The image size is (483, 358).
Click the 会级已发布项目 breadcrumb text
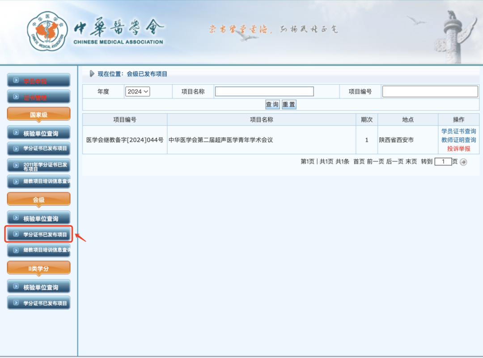(x=147, y=74)
